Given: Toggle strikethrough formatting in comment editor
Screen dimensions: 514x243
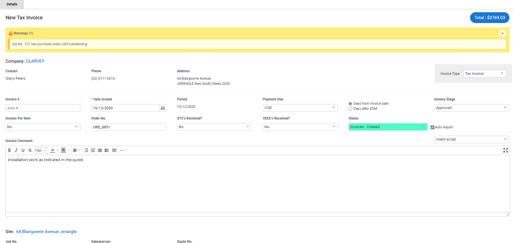Looking at the screenshot, I should (x=30, y=150).
